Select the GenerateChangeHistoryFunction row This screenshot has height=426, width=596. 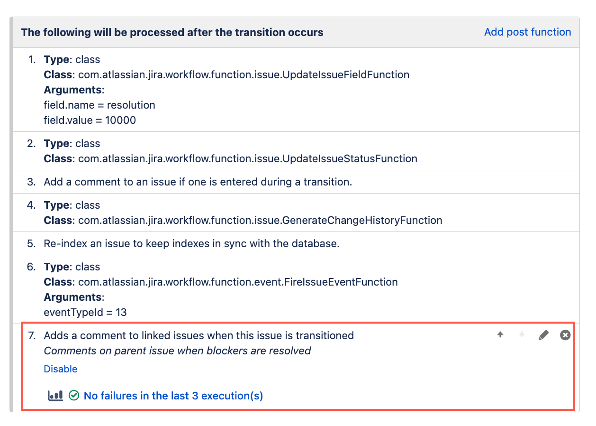tap(296, 213)
